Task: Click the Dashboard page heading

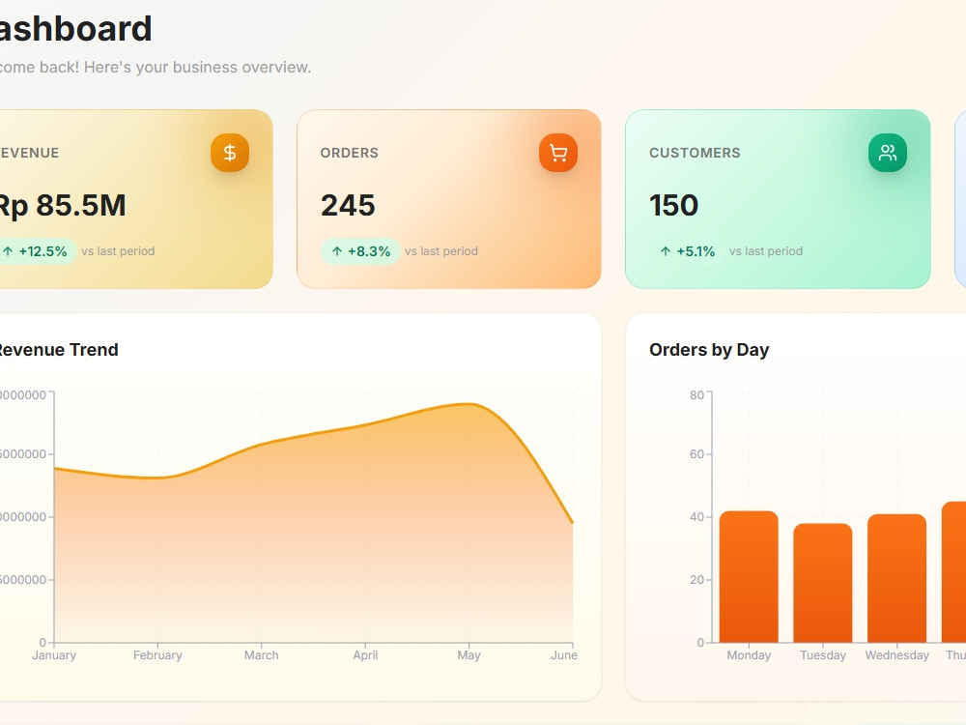Action: click(x=75, y=29)
